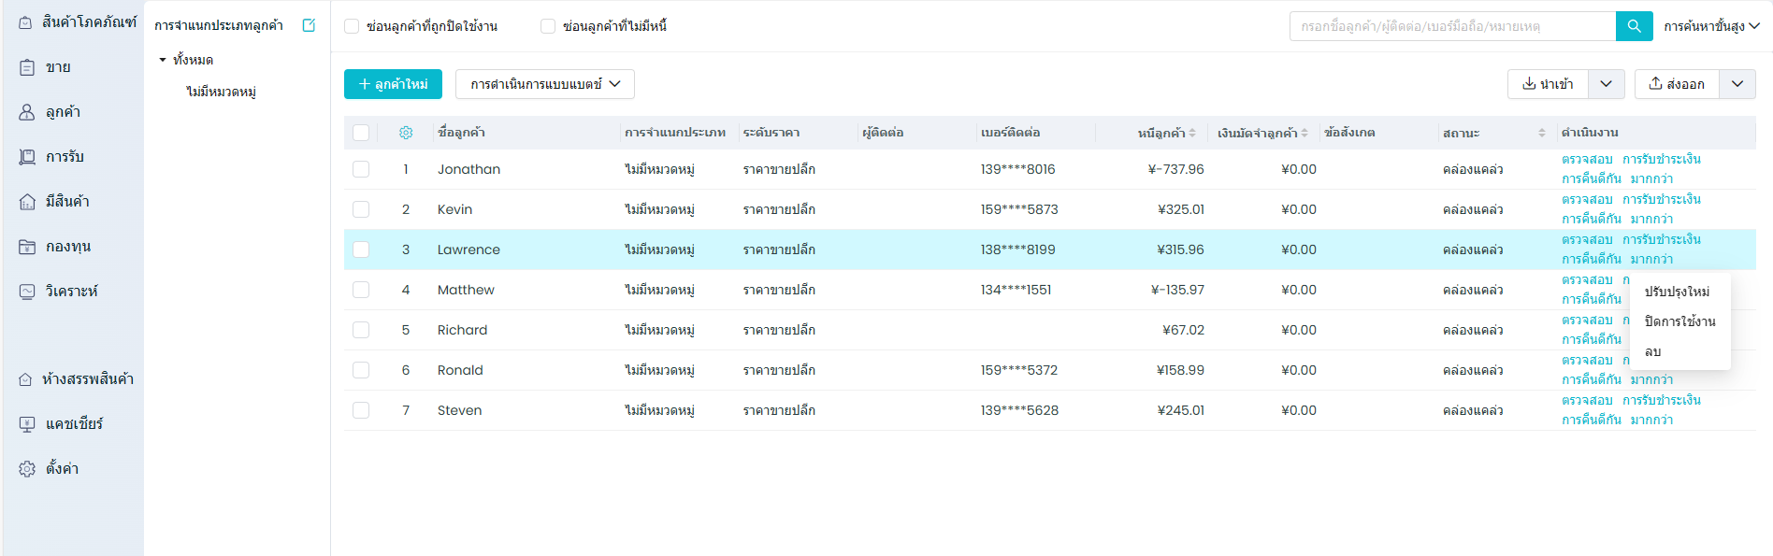Expand the arrow beside นำเข้า button
1773x556 pixels.
click(x=1606, y=84)
